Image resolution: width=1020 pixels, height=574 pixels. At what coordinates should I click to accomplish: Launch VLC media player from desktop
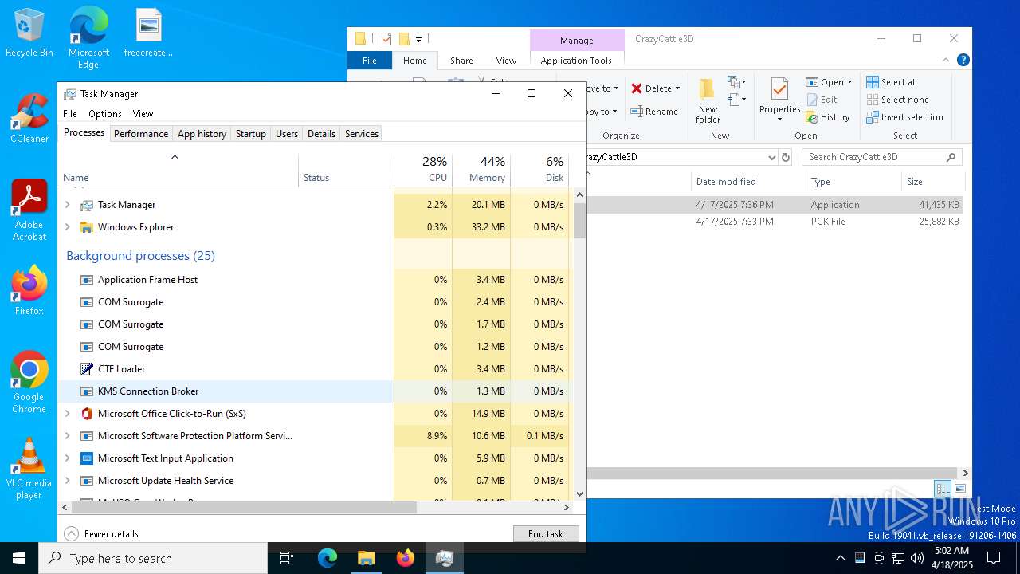[29, 468]
